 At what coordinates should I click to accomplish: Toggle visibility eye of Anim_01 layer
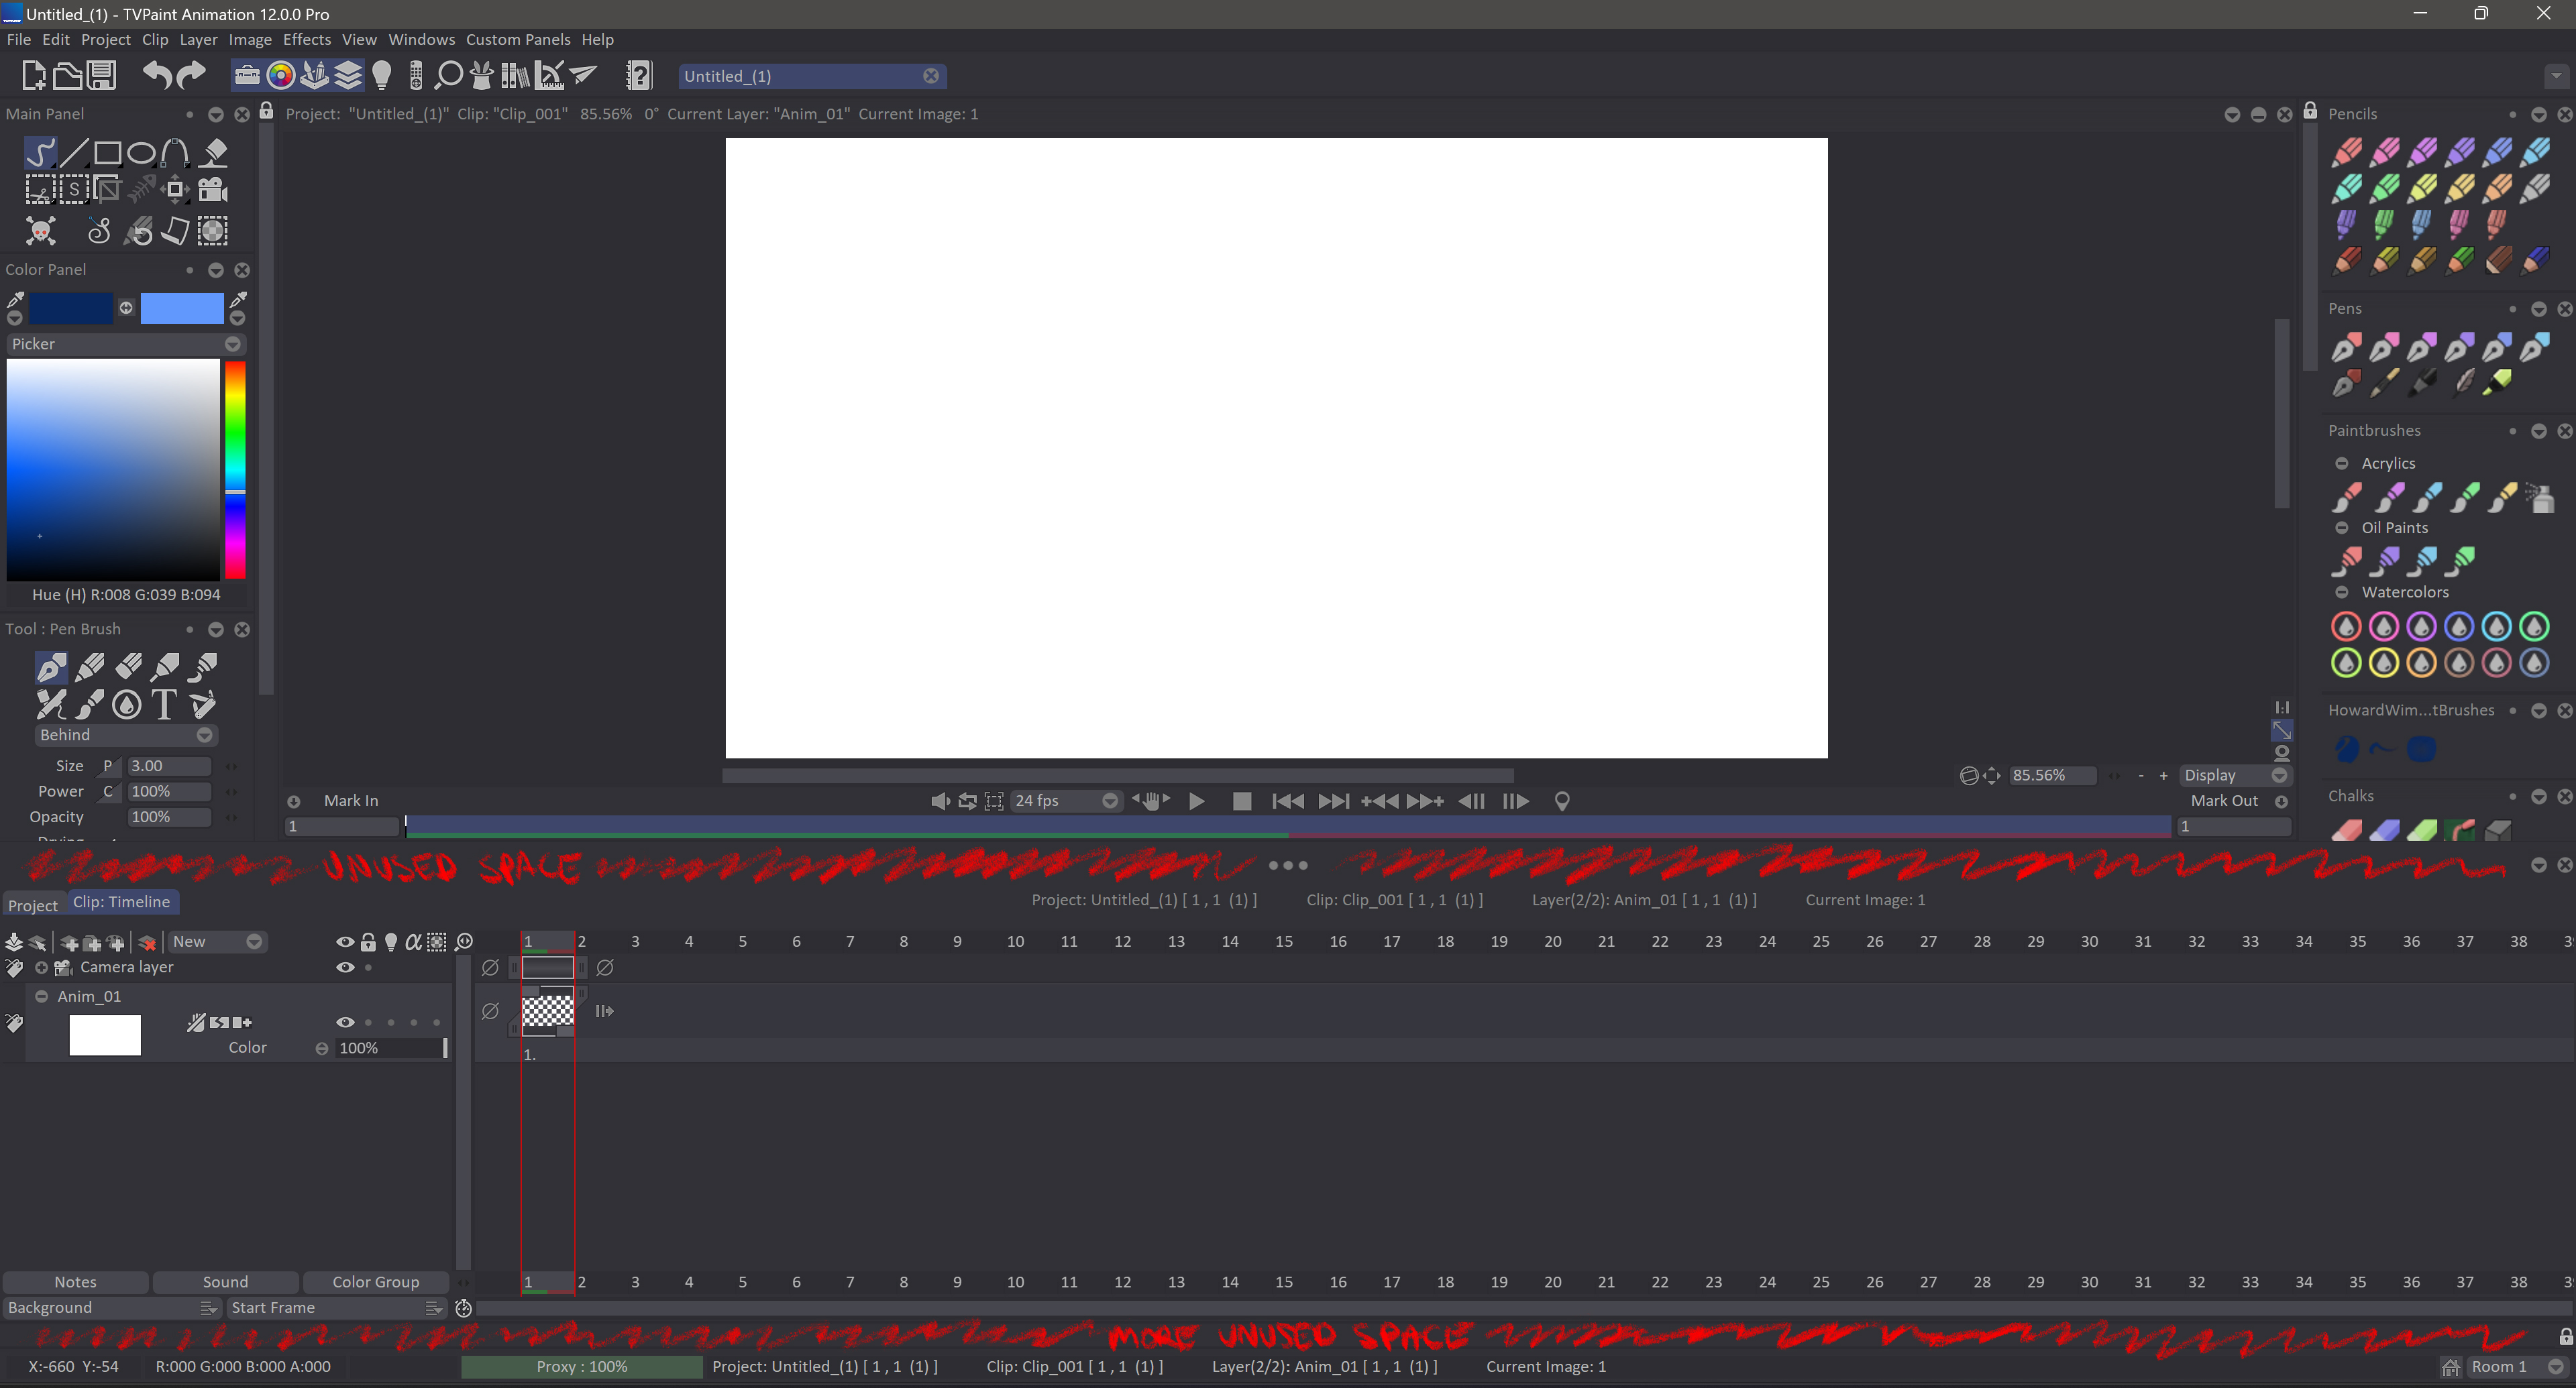click(345, 1023)
